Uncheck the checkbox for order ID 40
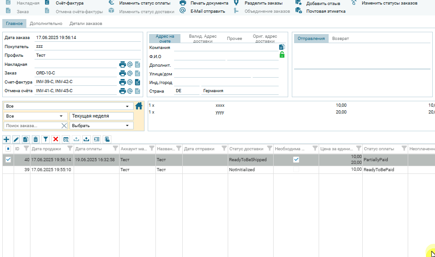 [x=8, y=159]
